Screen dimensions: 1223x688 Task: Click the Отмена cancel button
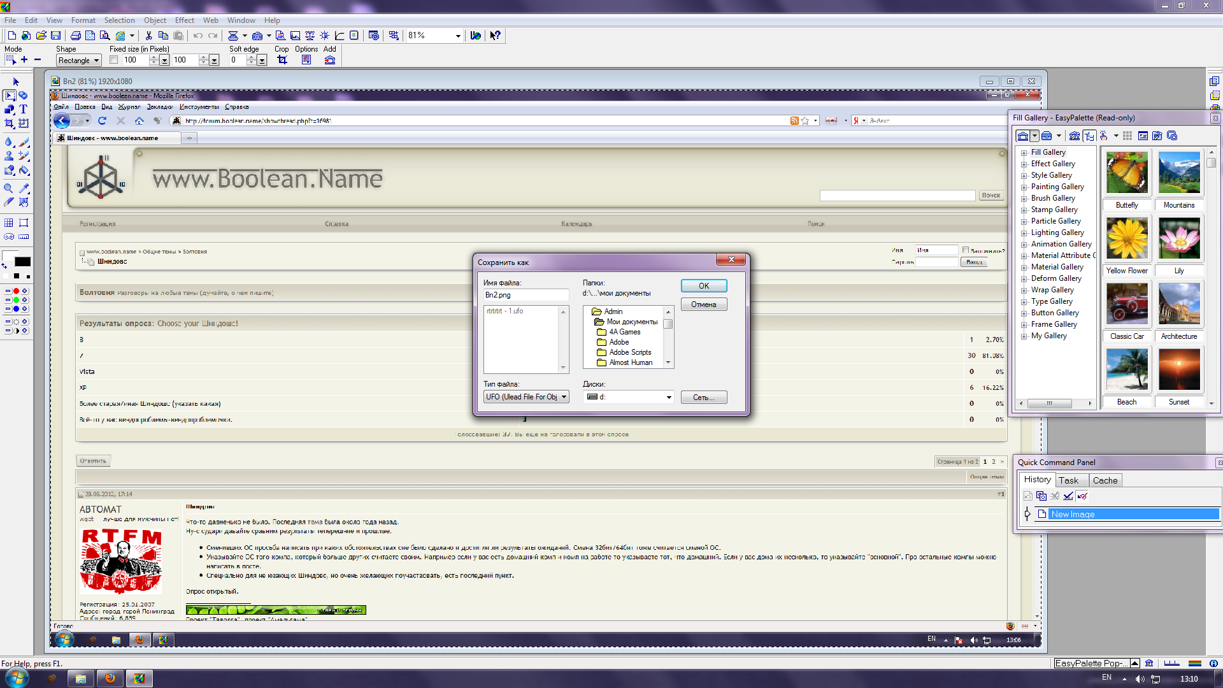coord(703,305)
